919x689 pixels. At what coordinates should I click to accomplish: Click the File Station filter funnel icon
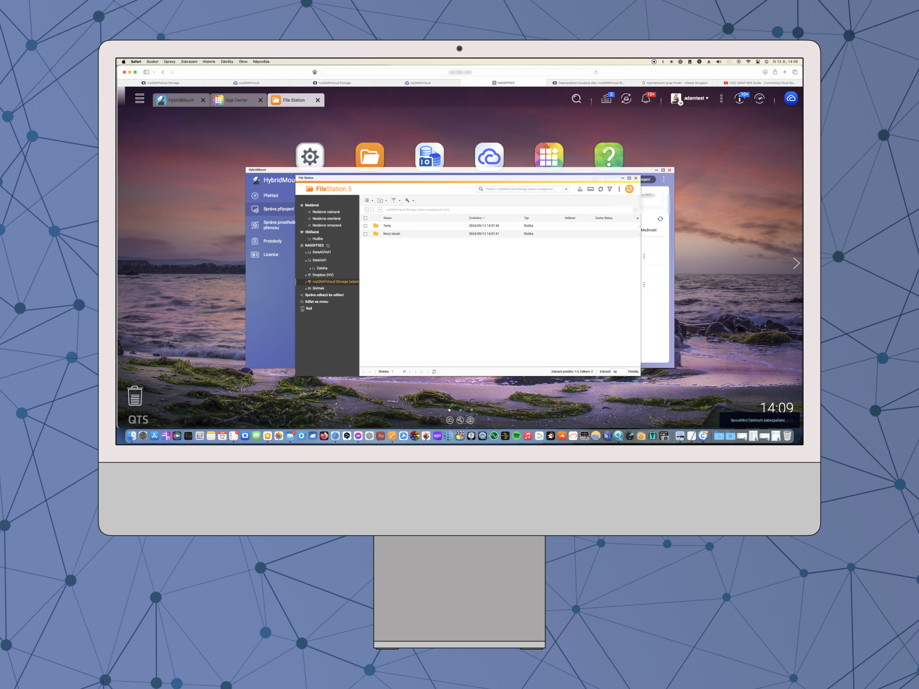610,189
